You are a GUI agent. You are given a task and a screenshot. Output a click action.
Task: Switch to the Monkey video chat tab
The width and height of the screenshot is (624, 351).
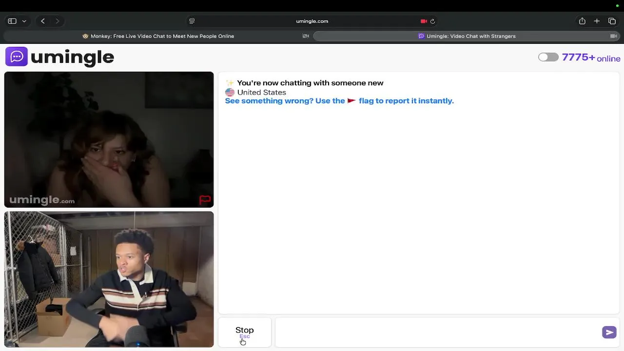[x=158, y=36]
